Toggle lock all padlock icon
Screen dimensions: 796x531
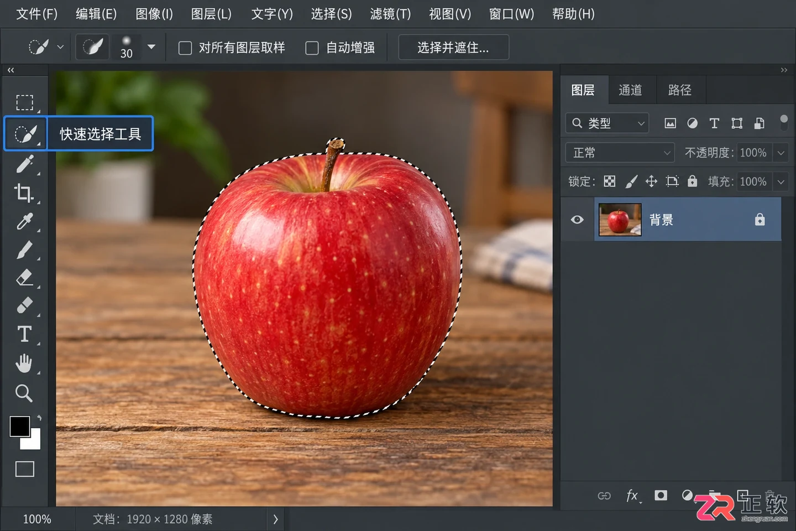[692, 181]
